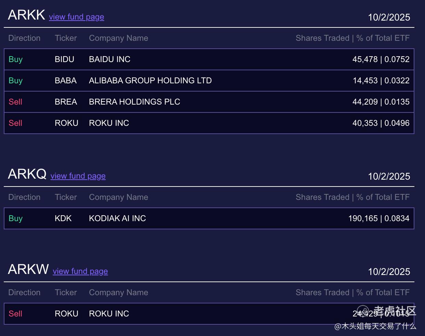Open the ARKQ view fund page link

pos(78,176)
